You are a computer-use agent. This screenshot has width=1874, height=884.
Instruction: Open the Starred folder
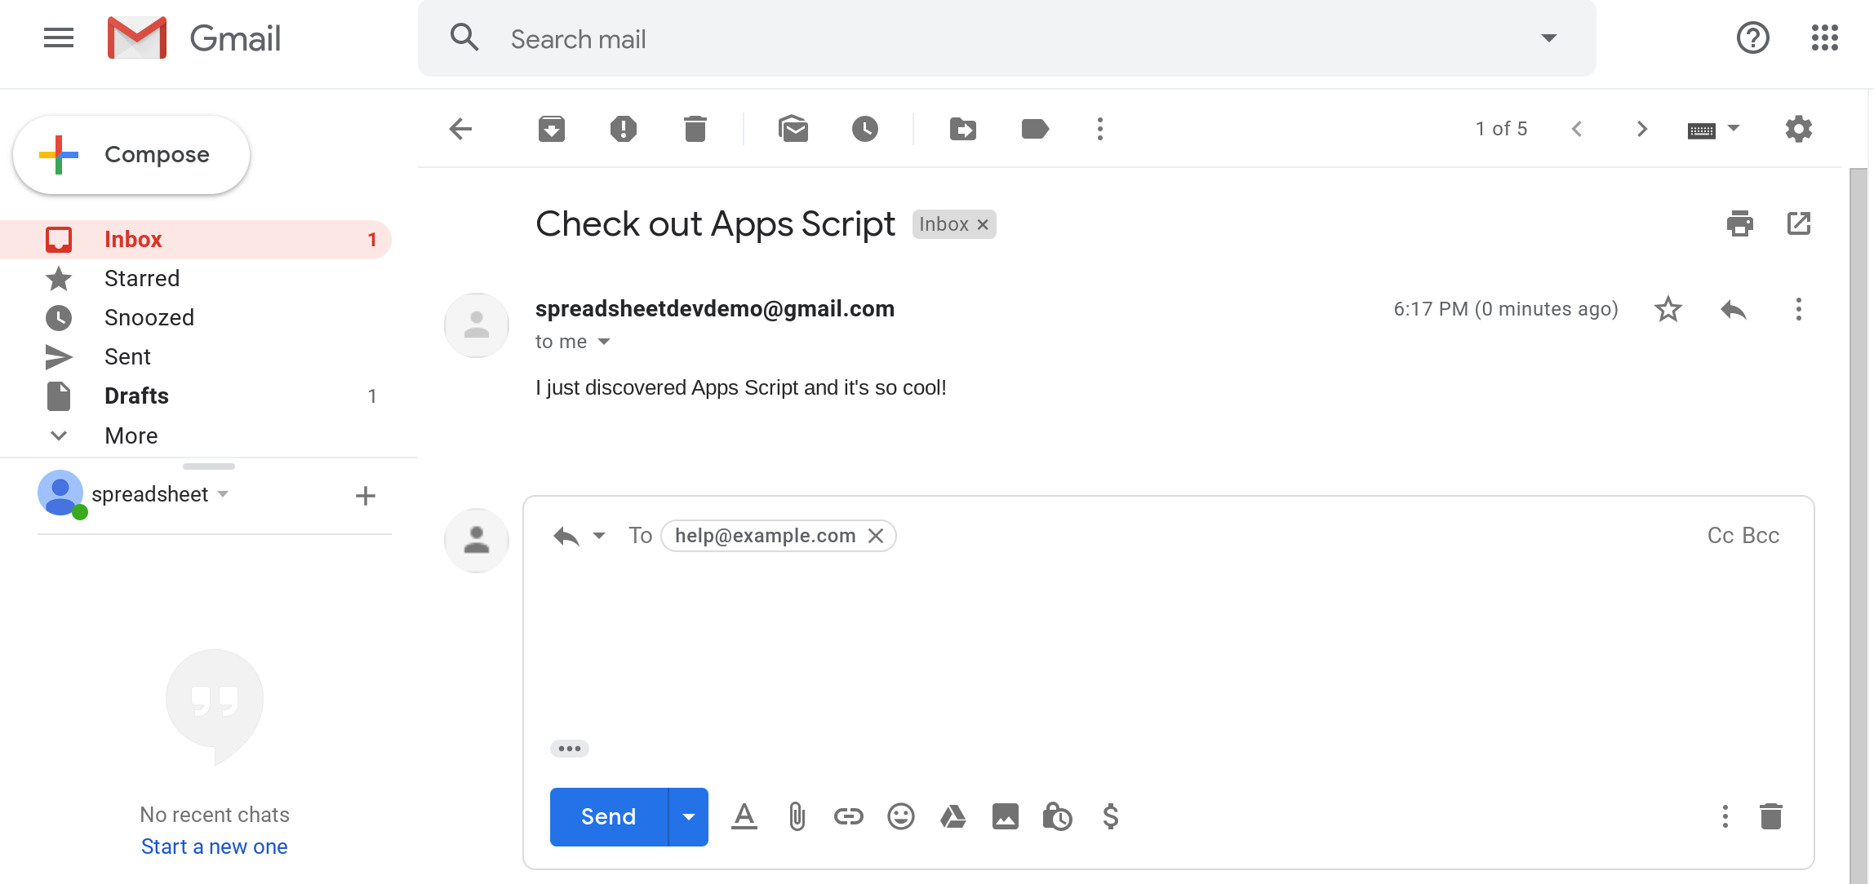click(x=196, y=279)
